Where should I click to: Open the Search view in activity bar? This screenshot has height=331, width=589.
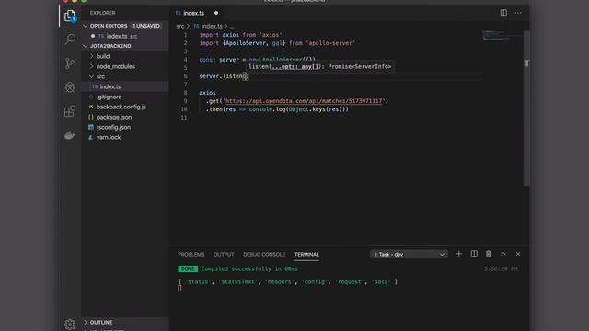point(70,39)
